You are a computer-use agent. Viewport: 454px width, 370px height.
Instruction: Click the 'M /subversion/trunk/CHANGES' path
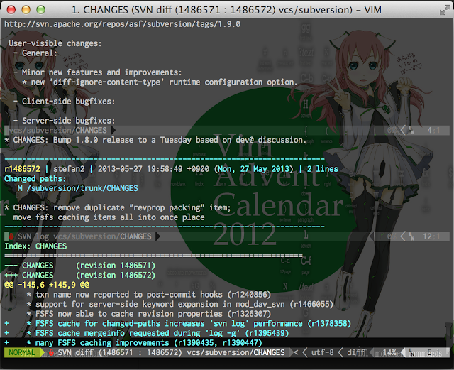(77, 188)
